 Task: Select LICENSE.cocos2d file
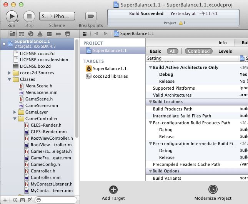pyautogui.click(x=37, y=54)
